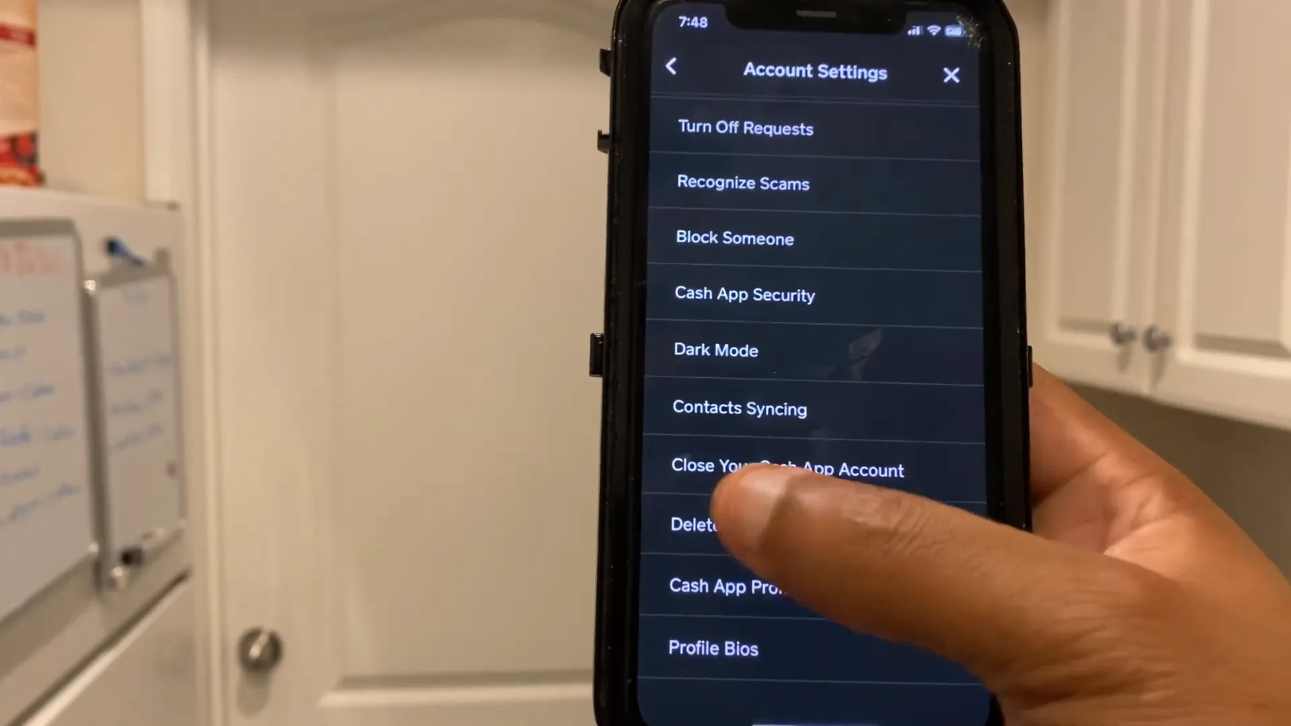Open the Account Settings title area
The height and width of the screenshot is (726, 1291).
click(816, 71)
